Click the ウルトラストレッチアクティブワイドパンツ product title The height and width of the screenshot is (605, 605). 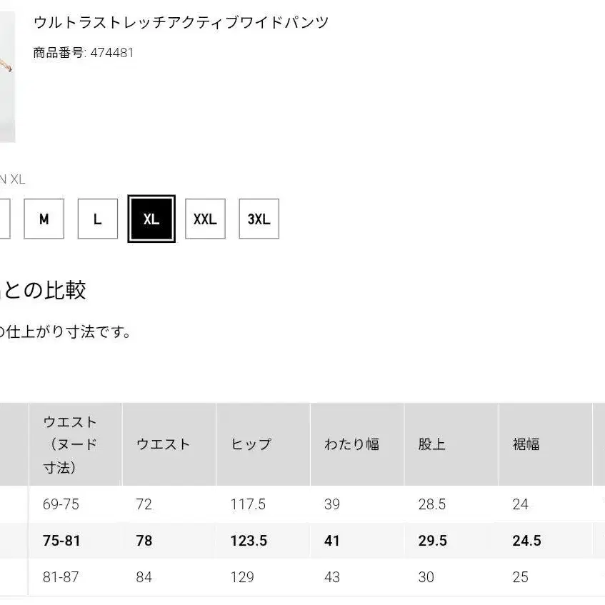tap(181, 22)
